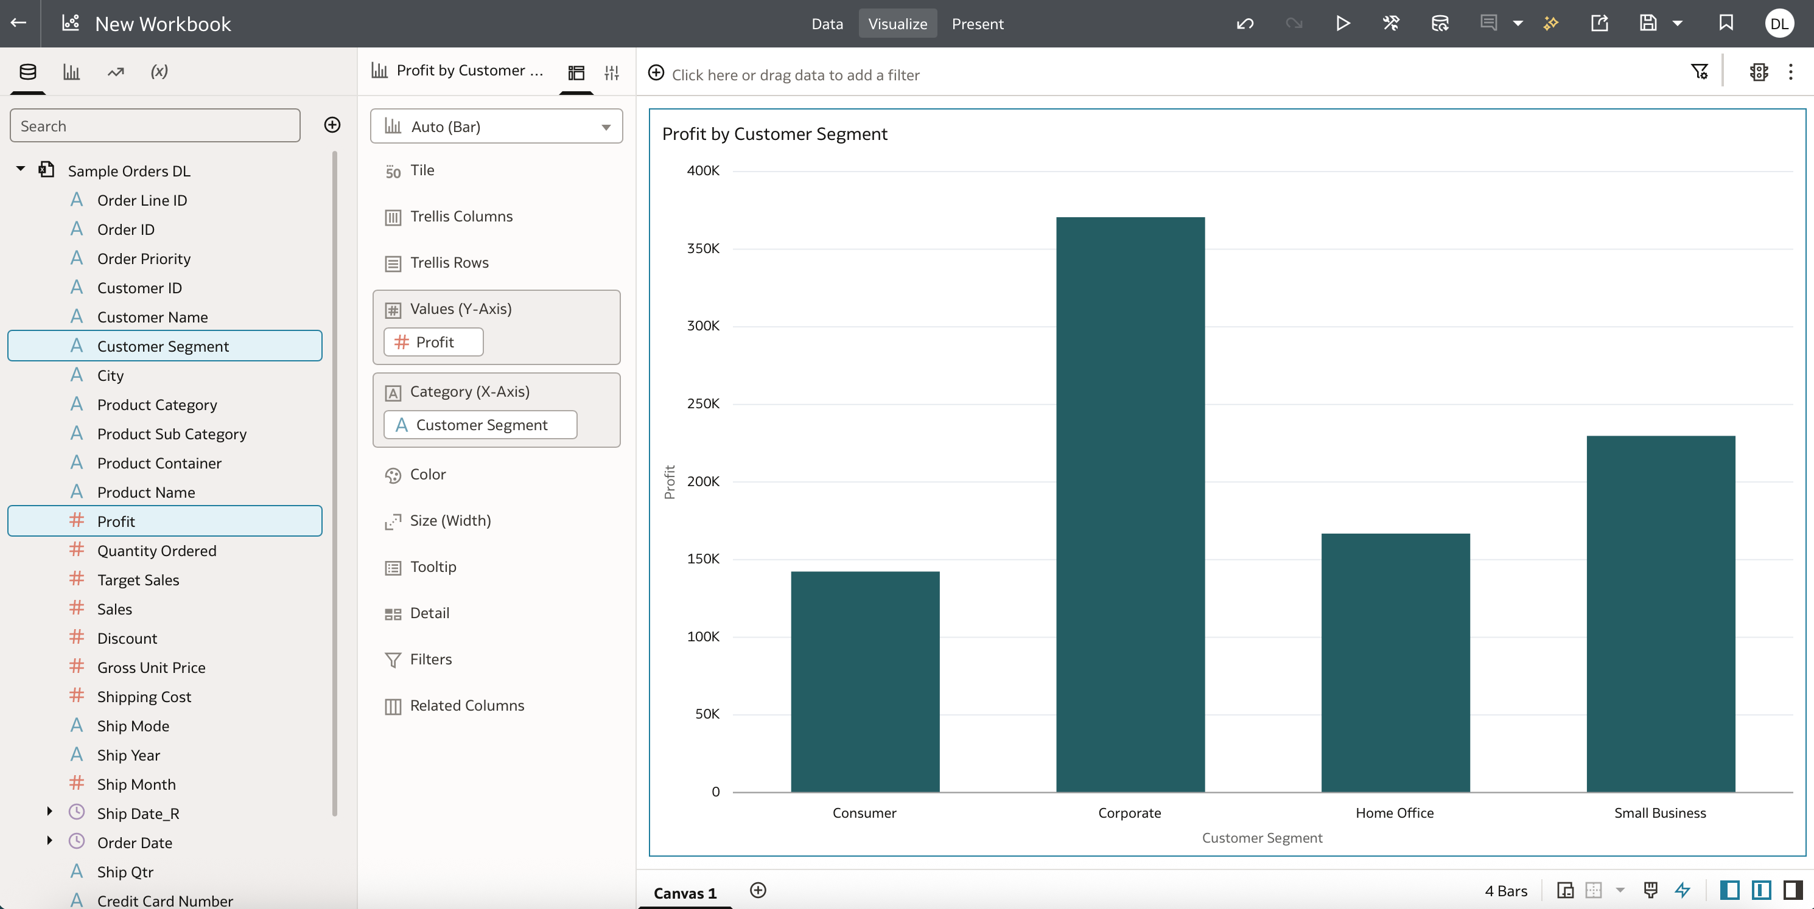Screen dimensions: 1814x909
Task: Toggle the left data panel visibility
Action: (x=1729, y=890)
